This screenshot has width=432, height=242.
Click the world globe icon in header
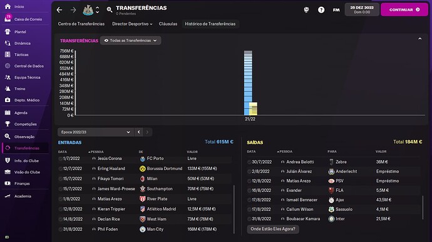coord(306,10)
